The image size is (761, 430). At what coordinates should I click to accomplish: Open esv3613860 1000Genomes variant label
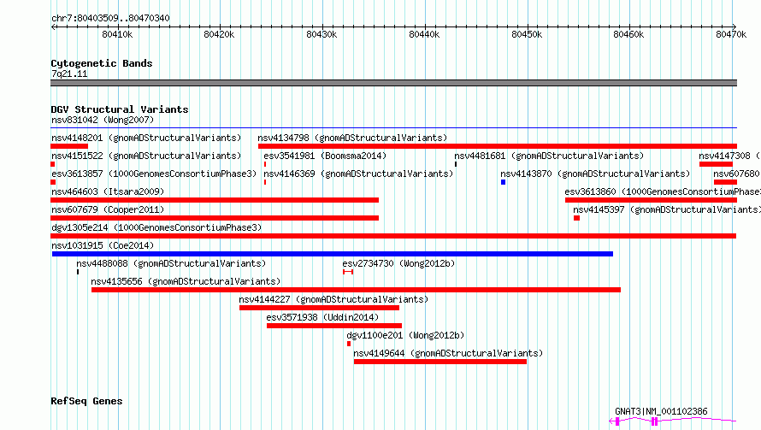click(x=663, y=191)
